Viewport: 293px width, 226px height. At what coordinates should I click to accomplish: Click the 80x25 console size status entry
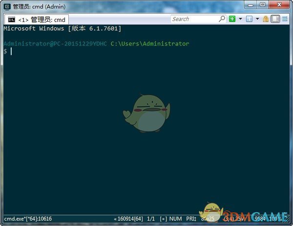click(x=208, y=219)
